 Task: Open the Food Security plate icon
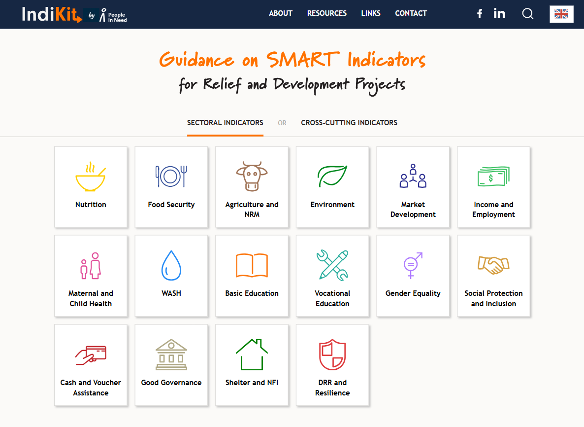pos(171,176)
